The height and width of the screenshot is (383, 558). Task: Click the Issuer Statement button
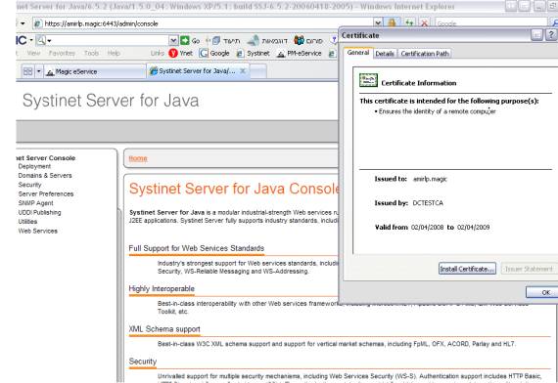529,269
